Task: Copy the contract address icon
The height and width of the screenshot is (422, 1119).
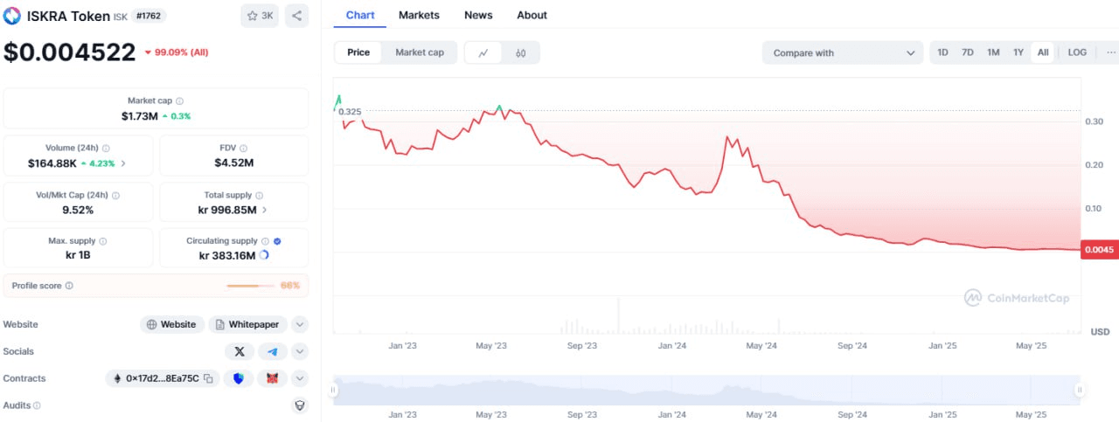Action: click(x=208, y=378)
